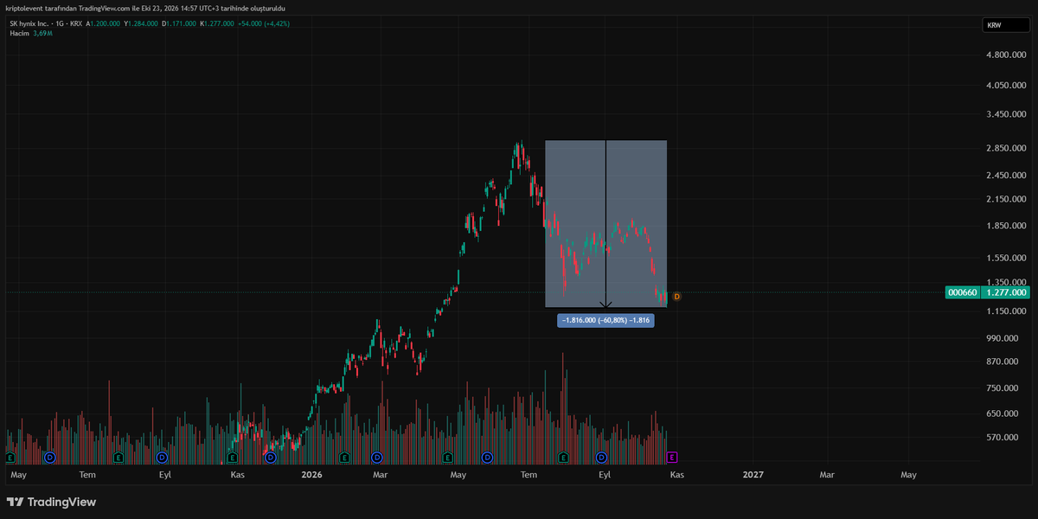Open the E marker right after Tem 2026
Viewport: 1038px width, 519px height.
563,457
